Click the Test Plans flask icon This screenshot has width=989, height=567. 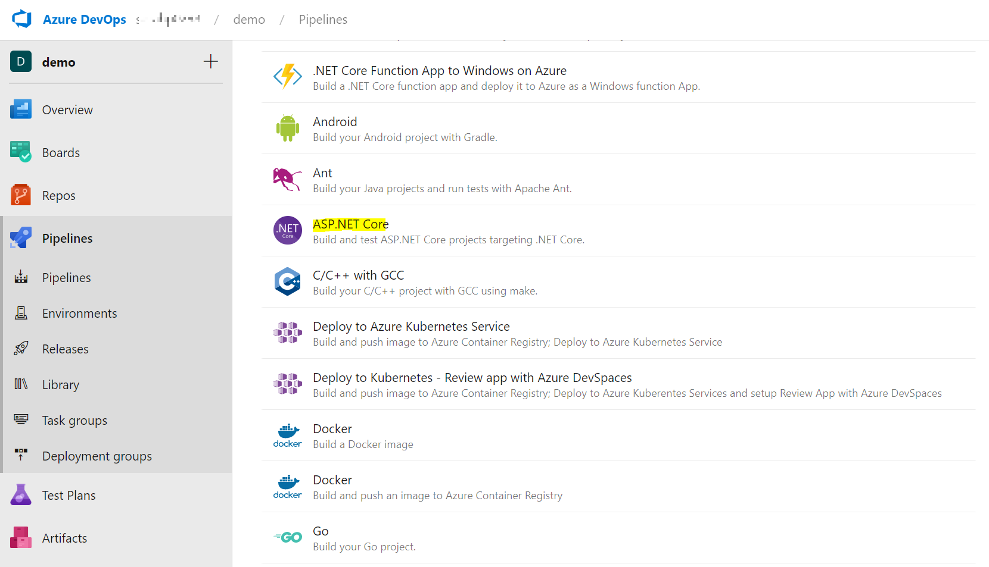[x=21, y=495]
